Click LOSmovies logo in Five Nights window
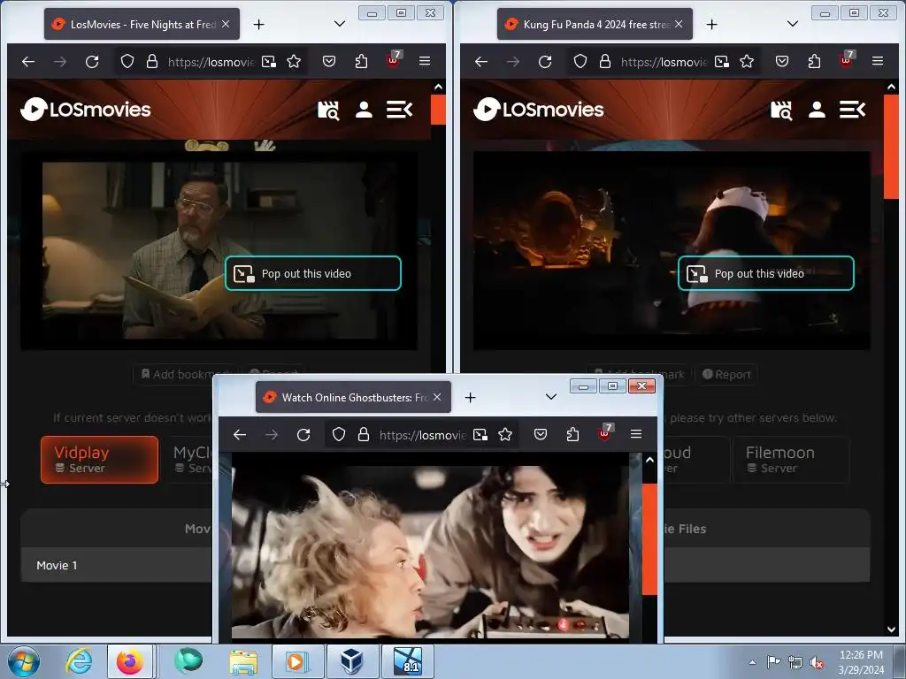The width and height of the screenshot is (906, 679). 86,109
